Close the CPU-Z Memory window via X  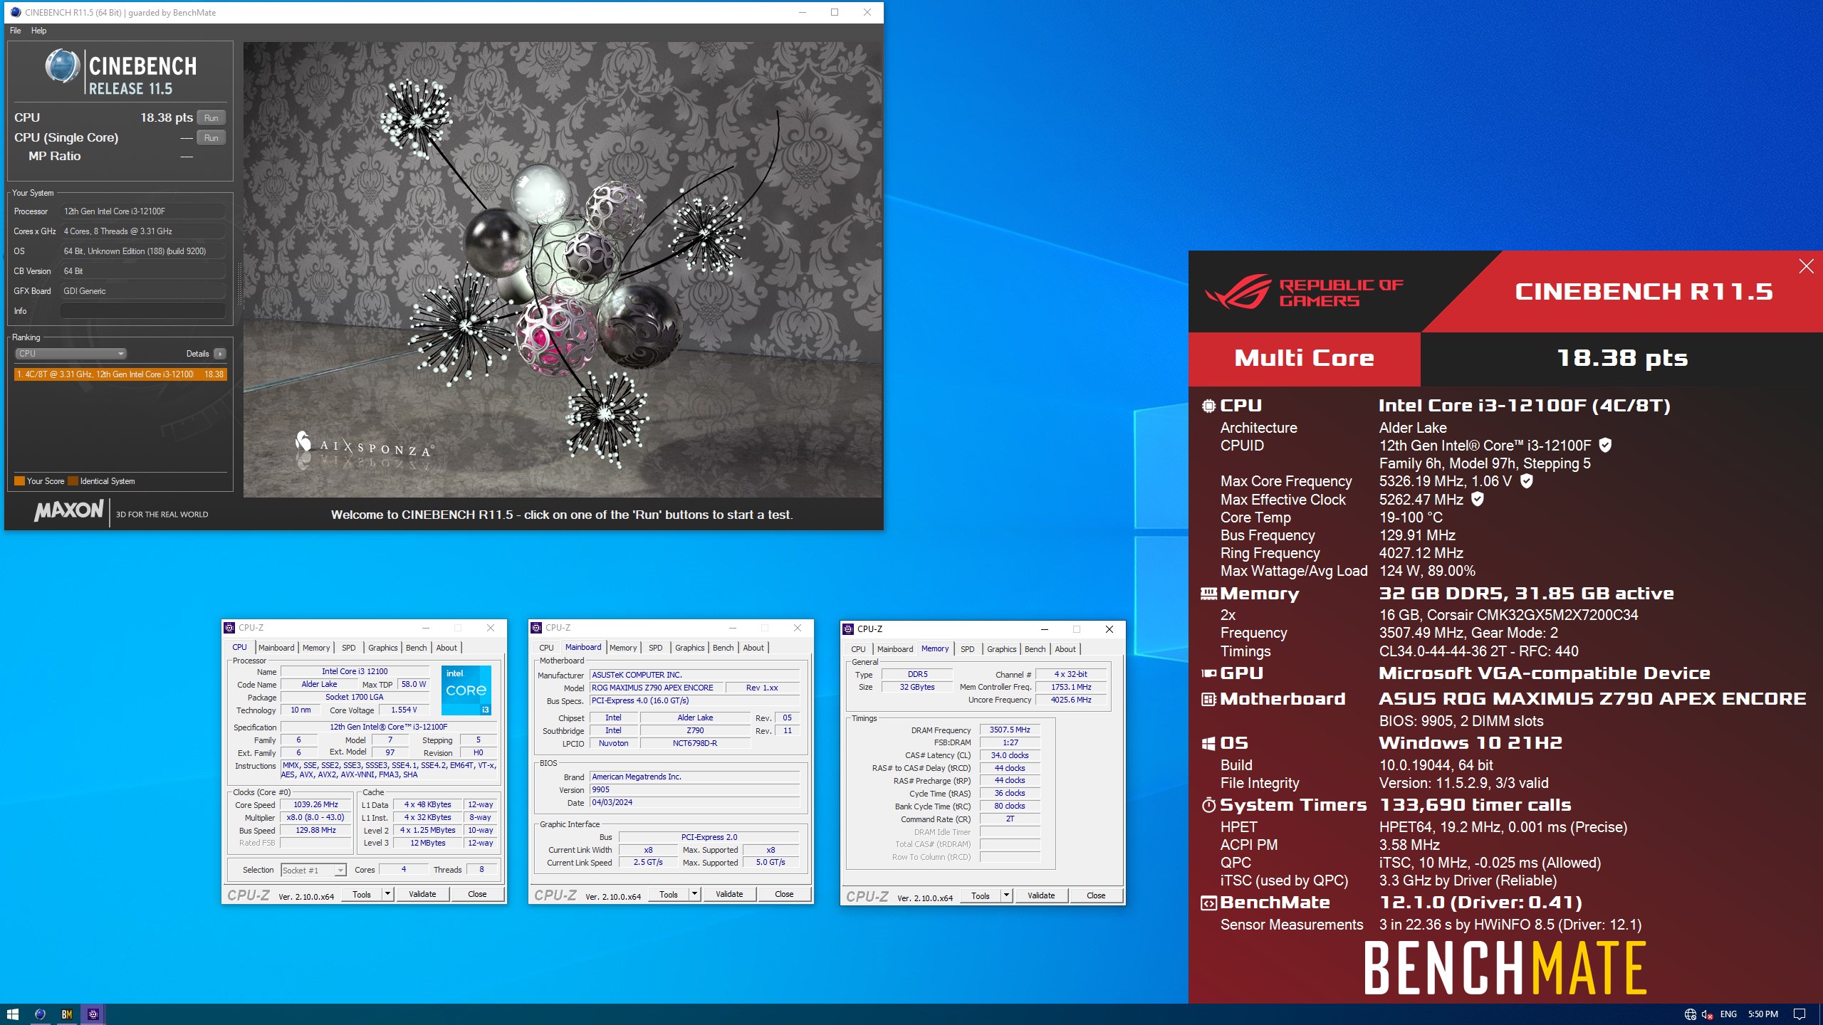(x=1109, y=629)
